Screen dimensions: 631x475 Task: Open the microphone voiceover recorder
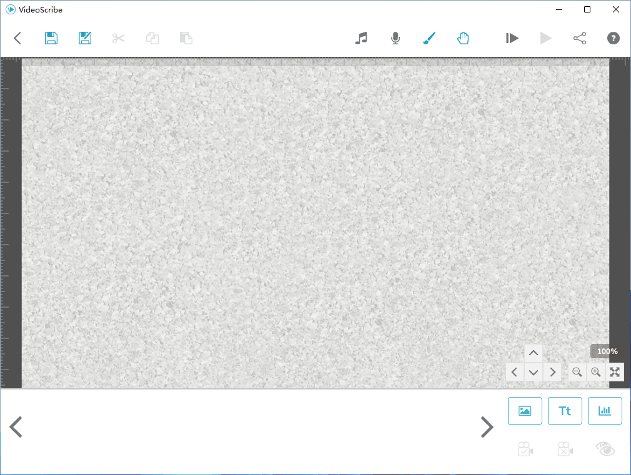click(x=395, y=38)
